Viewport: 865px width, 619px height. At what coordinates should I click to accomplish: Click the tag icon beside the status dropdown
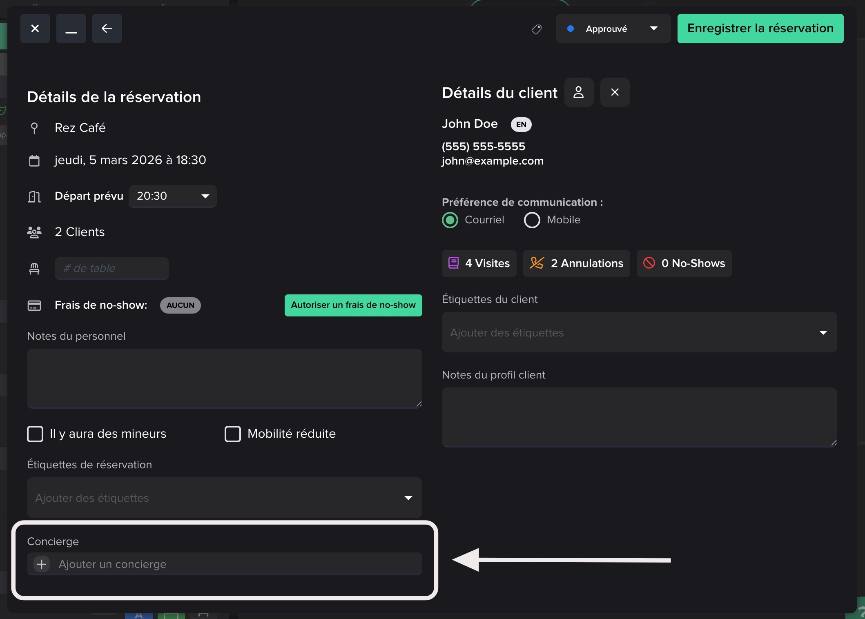pyautogui.click(x=536, y=29)
